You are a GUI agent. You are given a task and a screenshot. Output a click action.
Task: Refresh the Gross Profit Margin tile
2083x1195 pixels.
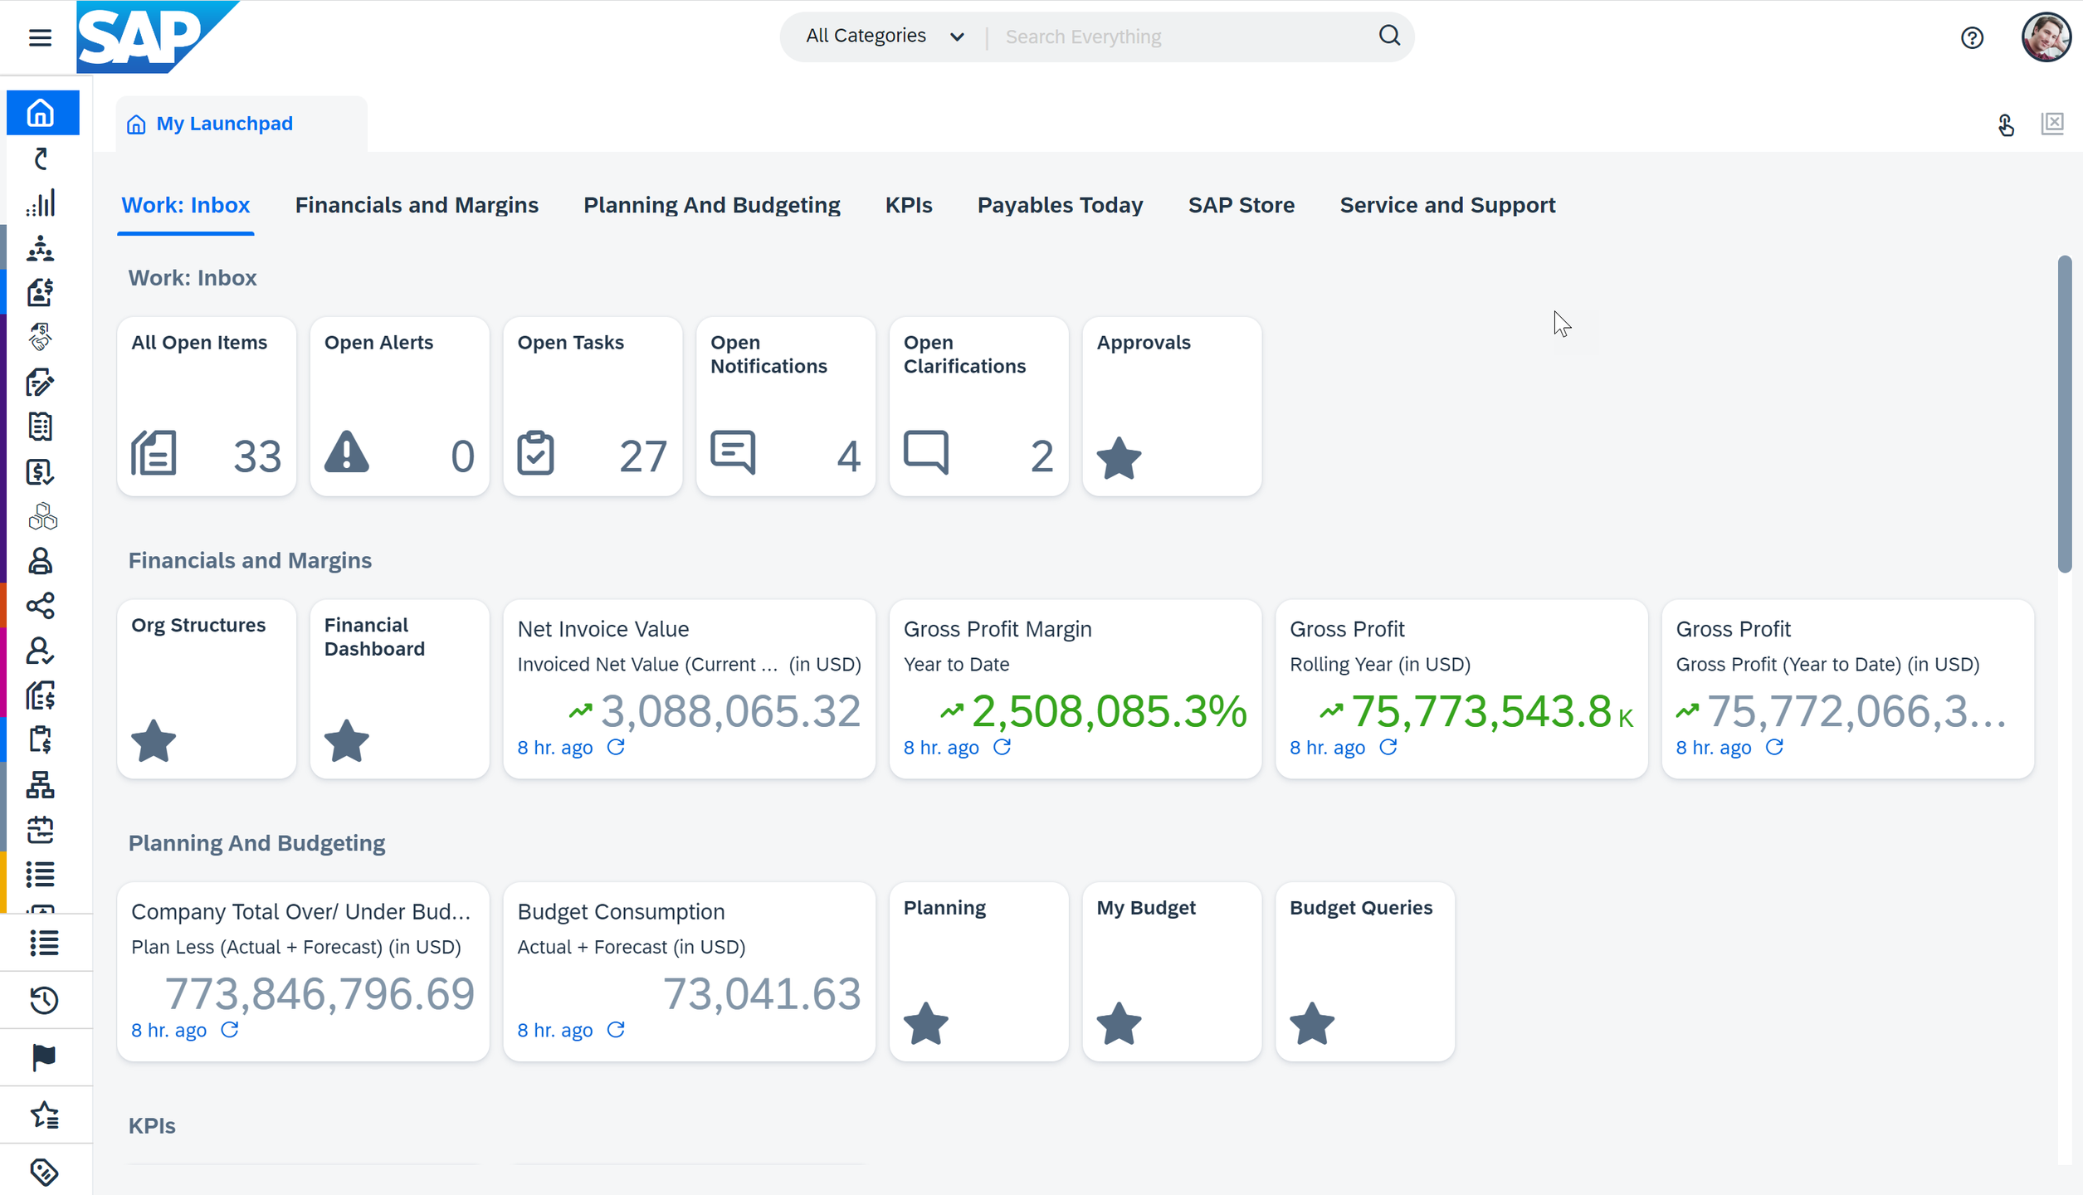pos(1002,748)
